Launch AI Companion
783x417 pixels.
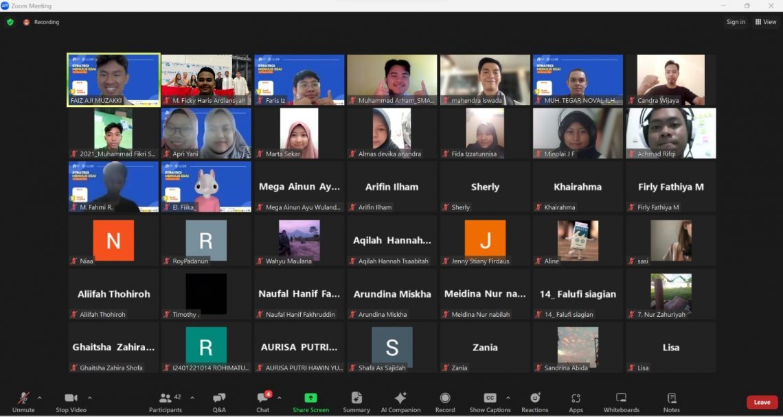400,402
